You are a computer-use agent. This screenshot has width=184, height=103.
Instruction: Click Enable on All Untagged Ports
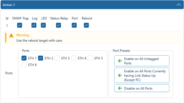click(142, 61)
